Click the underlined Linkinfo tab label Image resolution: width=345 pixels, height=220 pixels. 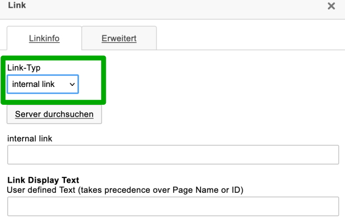pos(44,39)
